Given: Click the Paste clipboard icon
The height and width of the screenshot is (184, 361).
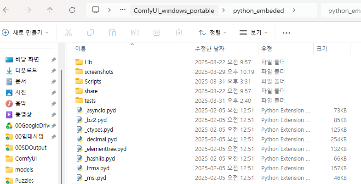Looking at the screenshot, I should 113,33.
